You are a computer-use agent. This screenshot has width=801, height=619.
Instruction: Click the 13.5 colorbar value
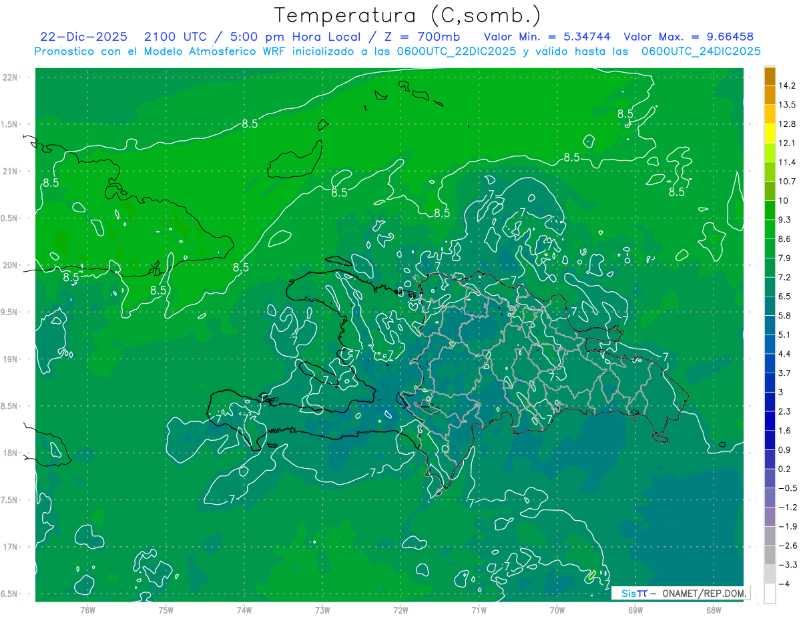click(x=788, y=105)
